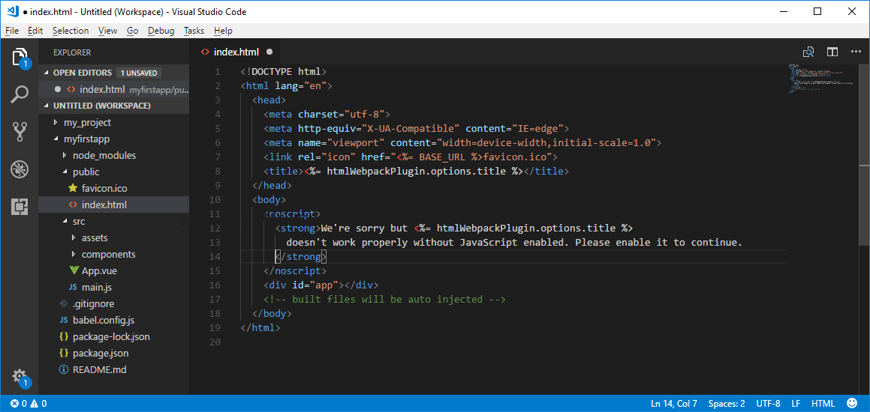Select index.html under the public folder
Image resolution: width=870 pixels, height=412 pixels.
tap(114, 205)
